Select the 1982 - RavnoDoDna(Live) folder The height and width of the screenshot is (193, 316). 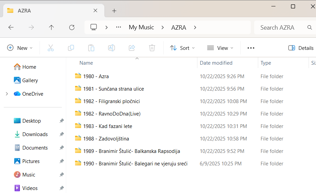point(112,114)
